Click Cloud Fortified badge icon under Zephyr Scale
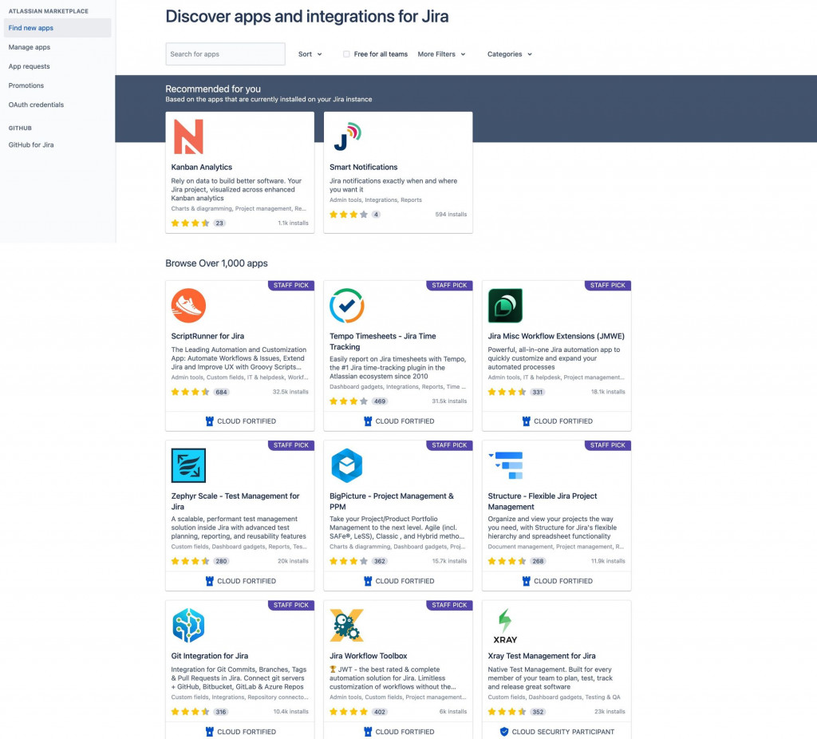Image resolution: width=817 pixels, height=739 pixels. (210, 581)
